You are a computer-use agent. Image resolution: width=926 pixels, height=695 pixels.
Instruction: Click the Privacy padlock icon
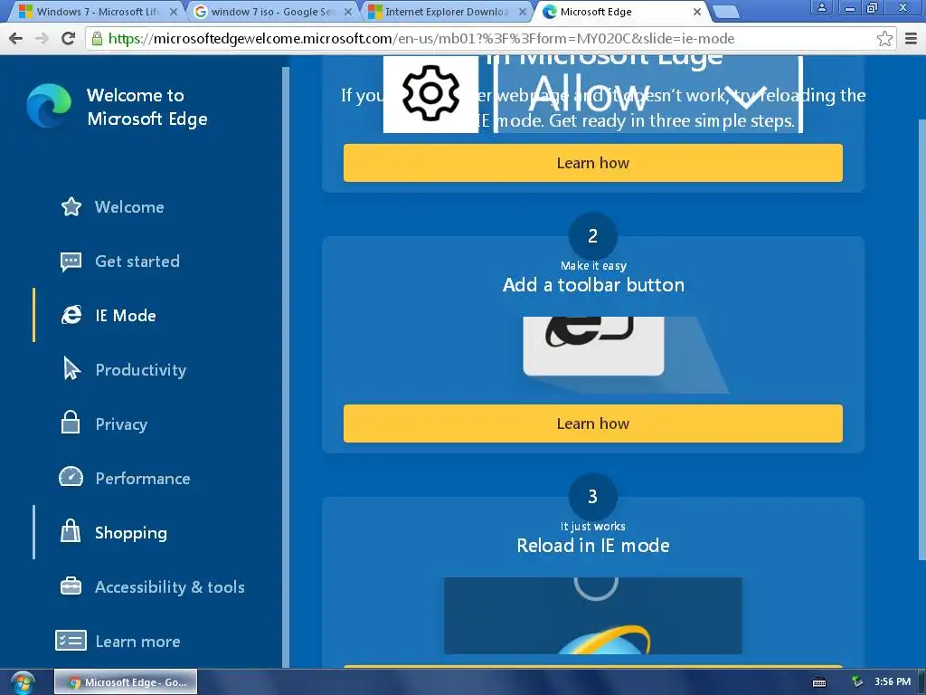click(71, 422)
